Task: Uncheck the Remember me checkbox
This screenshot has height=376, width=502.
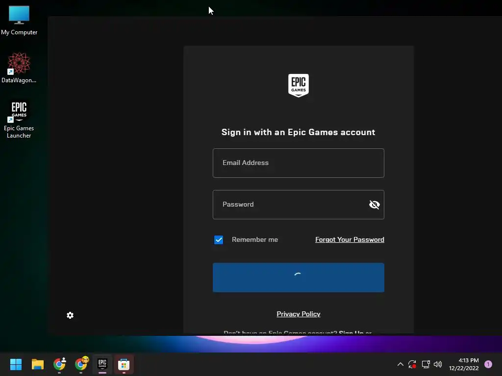Action: (219, 240)
